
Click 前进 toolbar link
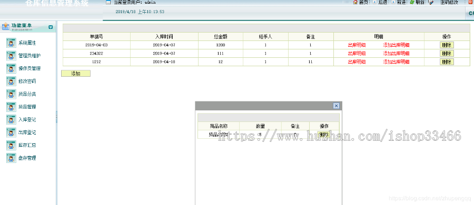tap(401, 3)
